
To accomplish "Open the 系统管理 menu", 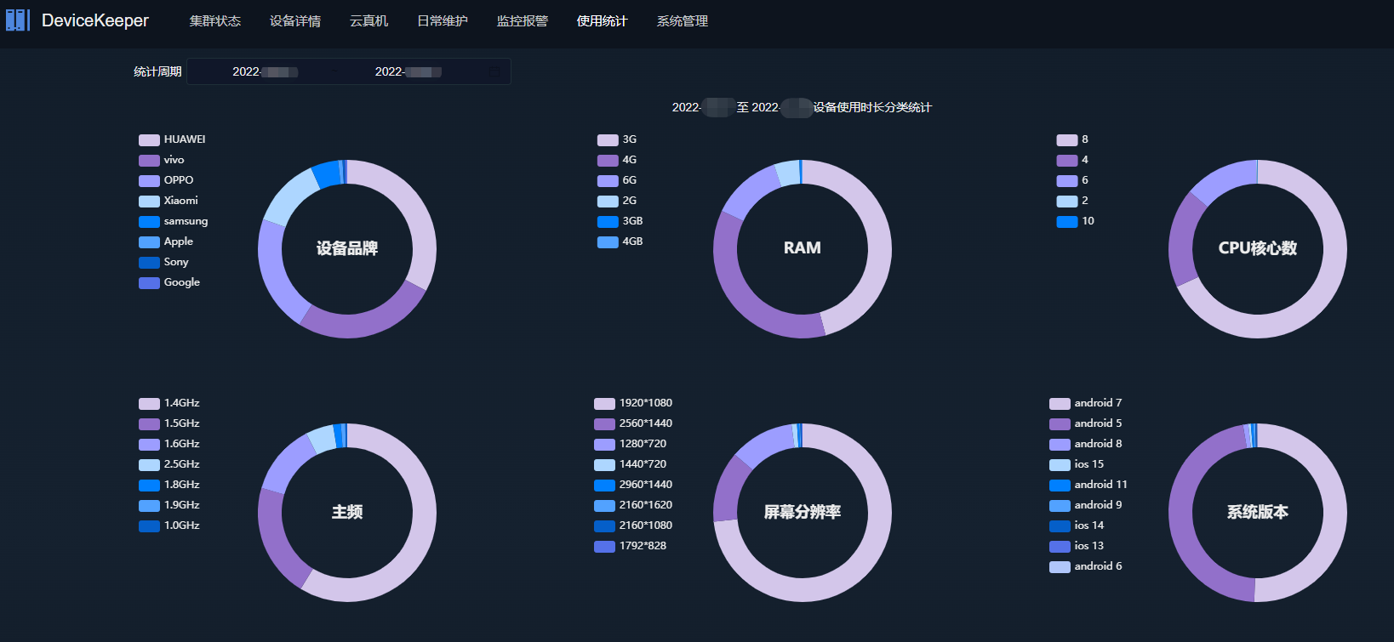I will pyautogui.click(x=683, y=21).
